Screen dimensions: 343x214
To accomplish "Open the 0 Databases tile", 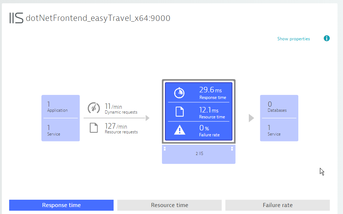I will pos(279,107).
